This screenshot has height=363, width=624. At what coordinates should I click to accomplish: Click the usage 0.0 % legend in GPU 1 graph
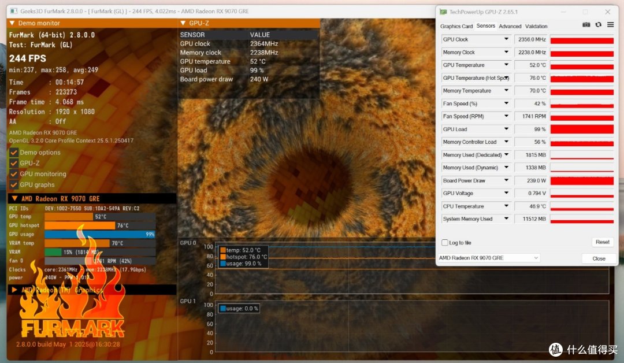coord(239,309)
